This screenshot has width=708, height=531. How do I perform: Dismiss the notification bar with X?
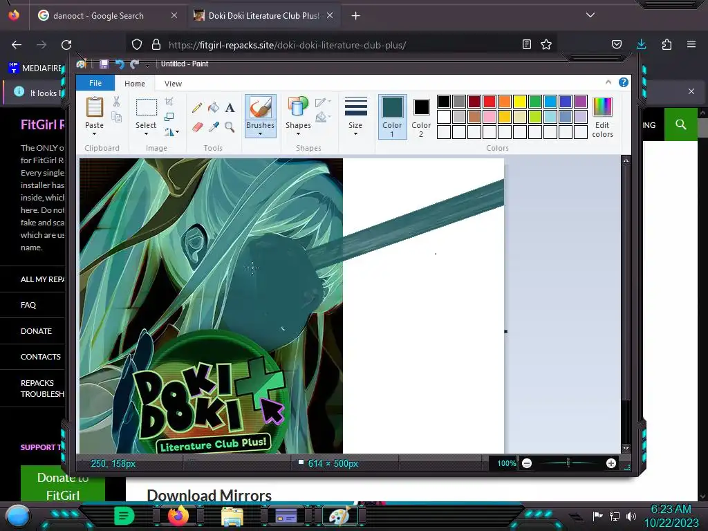pyautogui.click(x=691, y=91)
